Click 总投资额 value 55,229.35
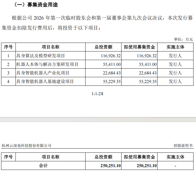 (x=112, y=82)
